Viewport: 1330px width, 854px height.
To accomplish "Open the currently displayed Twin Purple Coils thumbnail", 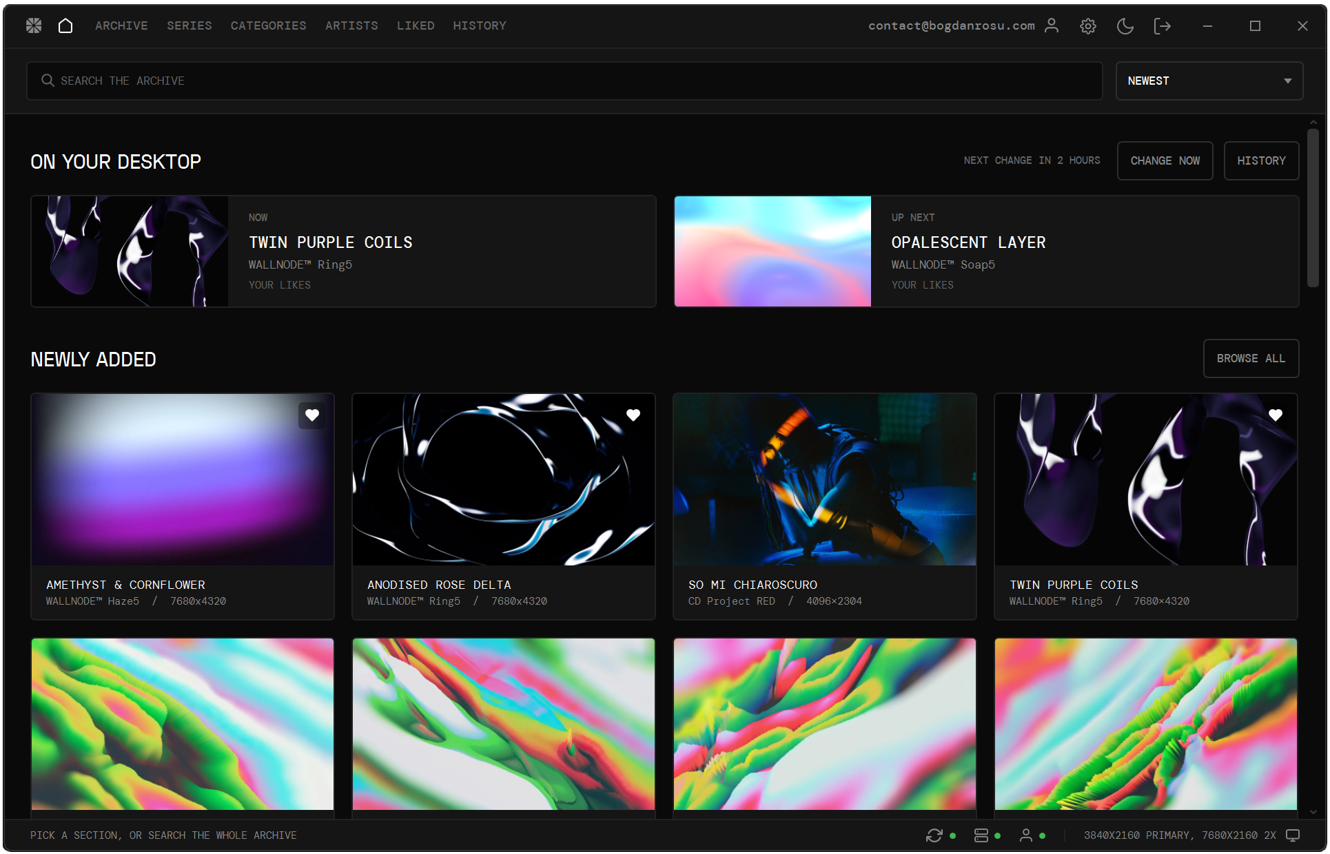I will (130, 251).
